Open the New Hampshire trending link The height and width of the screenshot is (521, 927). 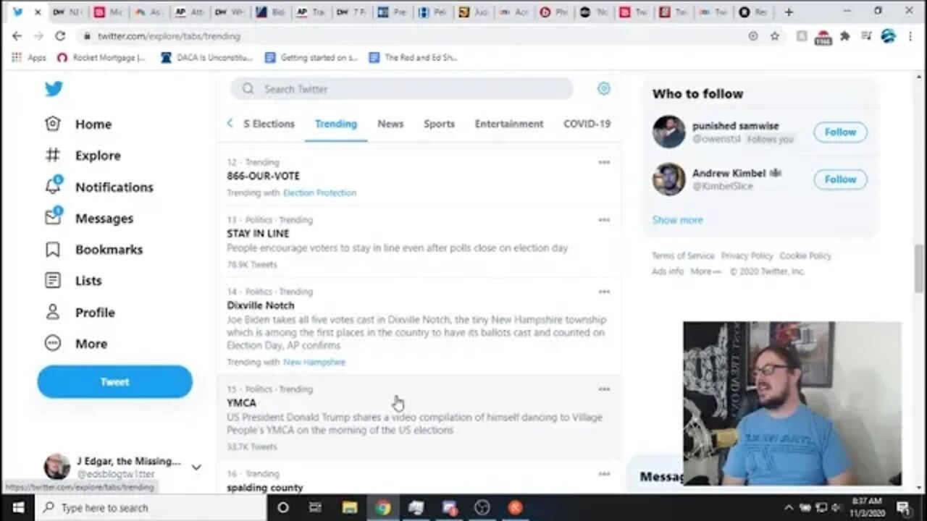point(314,362)
